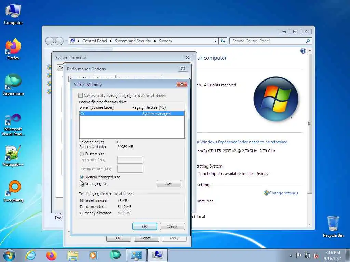Open Supermium from the taskbar
This screenshot has width=350, height=262.
click(x=115, y=255)
